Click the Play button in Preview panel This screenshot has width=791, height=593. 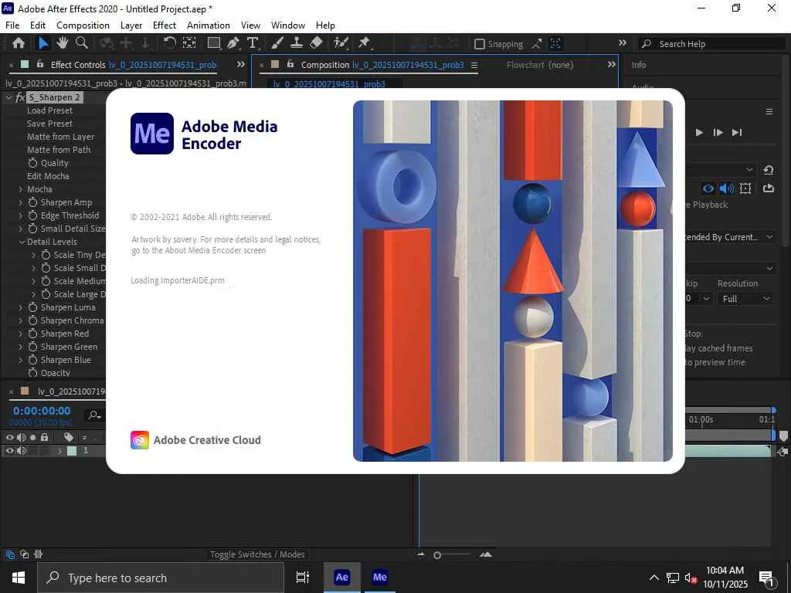(x=699, y=132)
